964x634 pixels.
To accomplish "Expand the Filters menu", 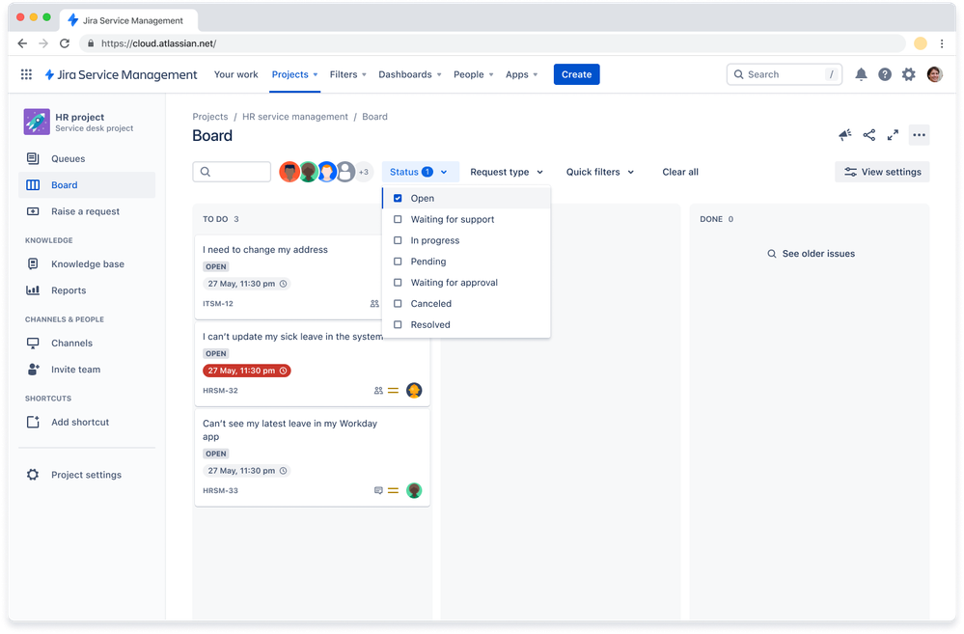I will click(348, 74).
